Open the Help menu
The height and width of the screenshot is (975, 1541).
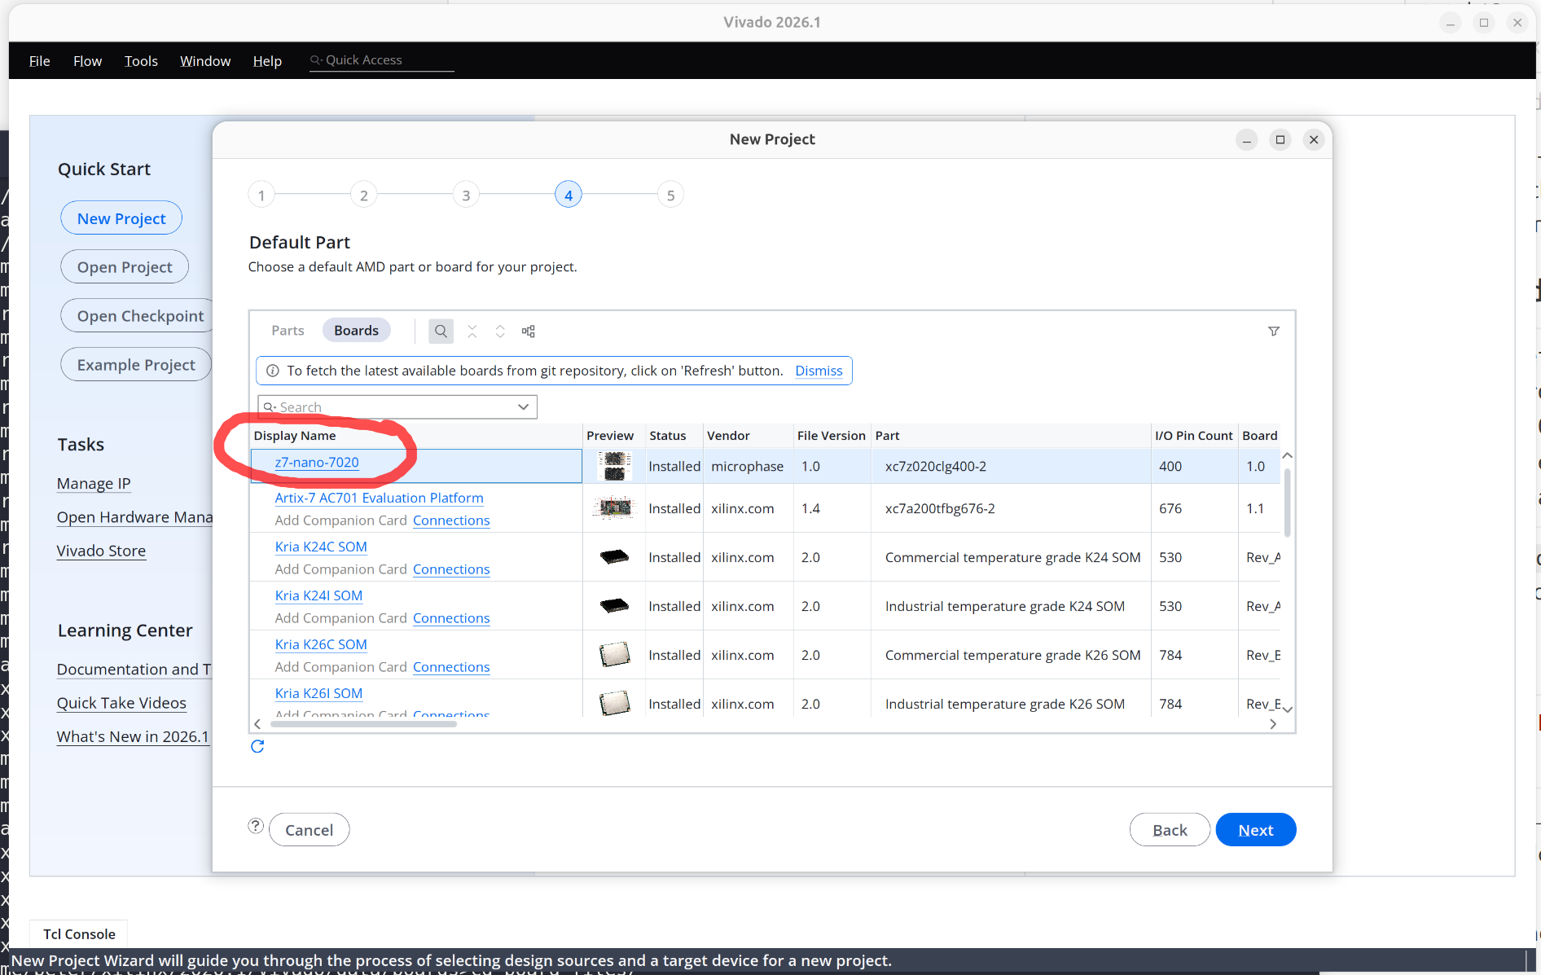[x=267, y=61]
